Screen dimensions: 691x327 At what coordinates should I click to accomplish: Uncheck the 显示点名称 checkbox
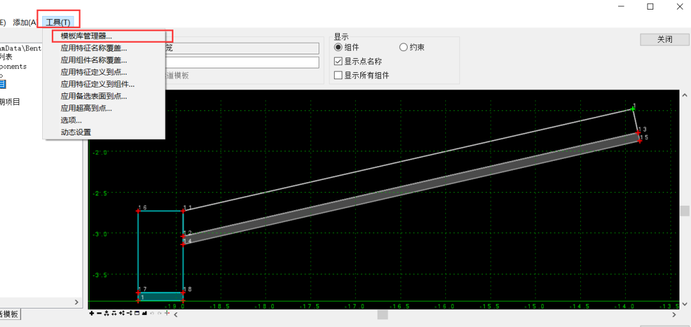[x=338, y=61]
